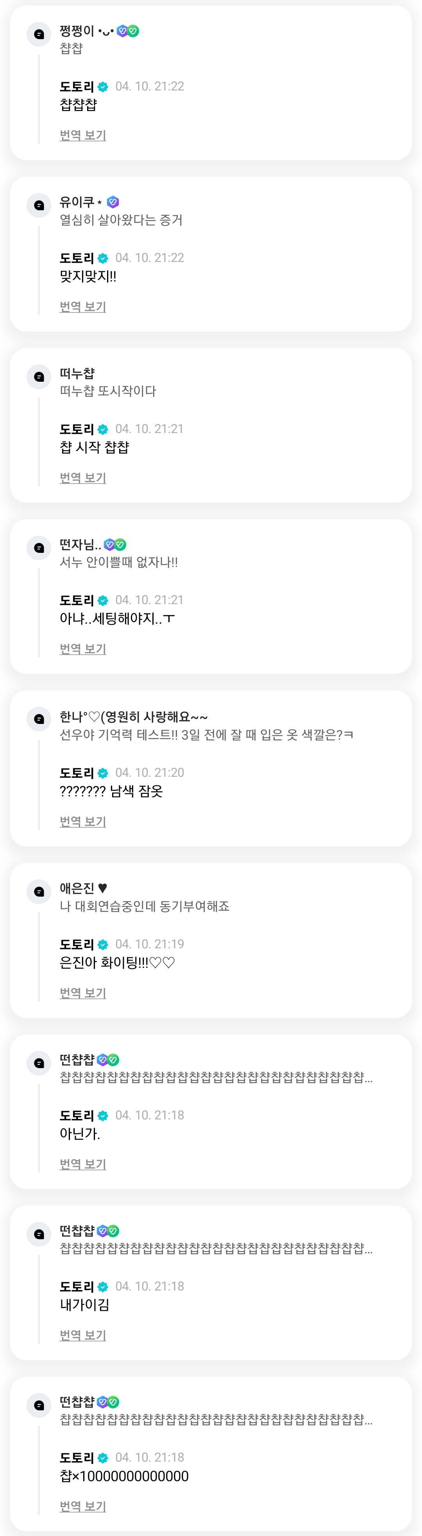Click the green badge beside 떤자님
The width and height of the screenshot is (422, 1536).
tap(120, 544)
